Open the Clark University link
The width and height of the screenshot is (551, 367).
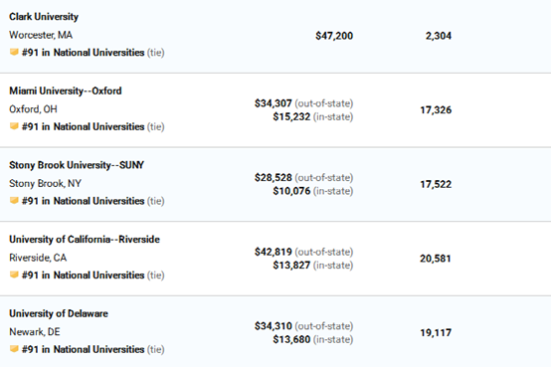pyautogui.click(x=44, y=17)
